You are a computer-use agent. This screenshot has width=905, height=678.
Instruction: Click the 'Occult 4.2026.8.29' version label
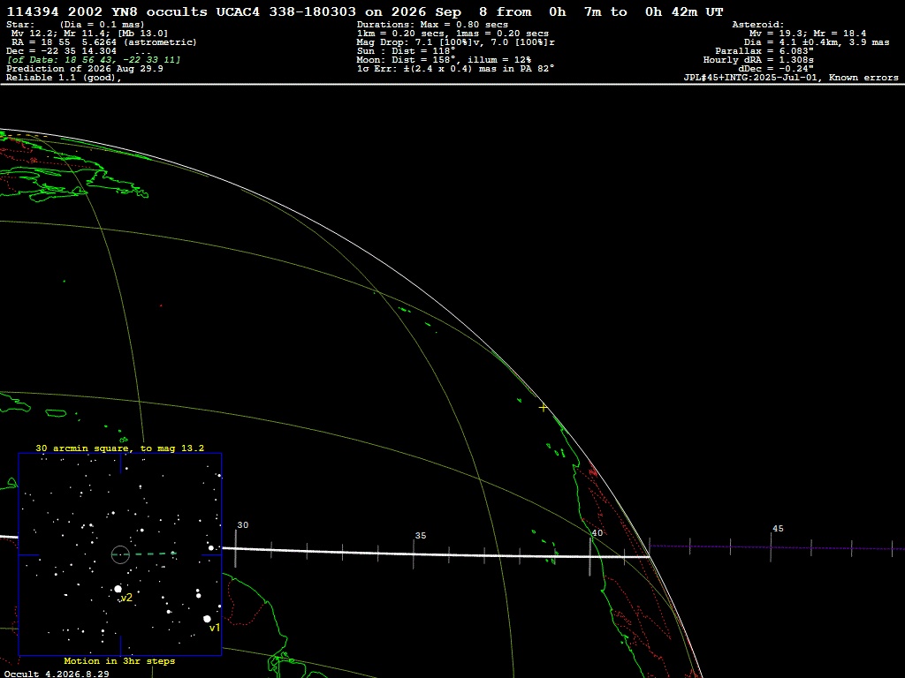click(57, 674)
